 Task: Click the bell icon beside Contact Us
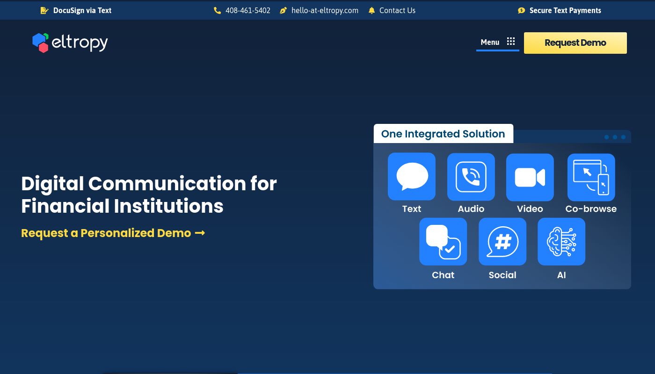(x=371, y=10)
